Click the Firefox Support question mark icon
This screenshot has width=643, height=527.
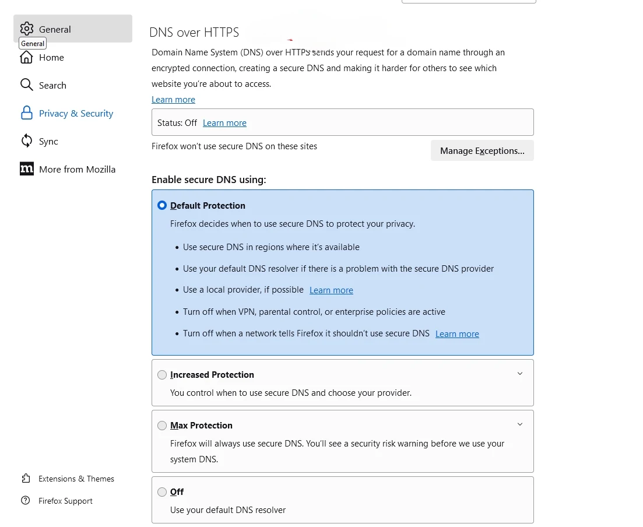(26, 501)
